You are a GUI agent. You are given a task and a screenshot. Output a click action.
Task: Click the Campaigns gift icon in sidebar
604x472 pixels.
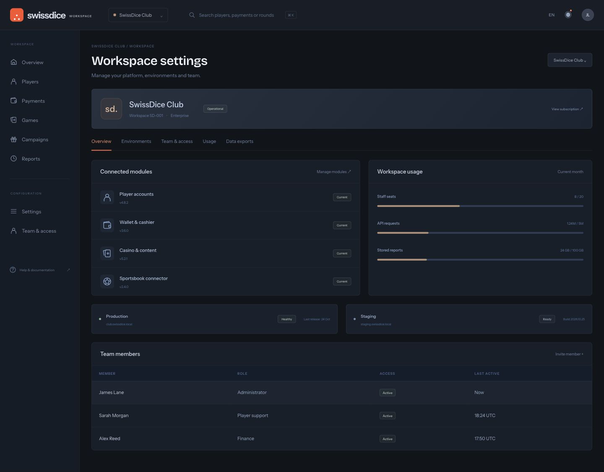coord(14,140)
